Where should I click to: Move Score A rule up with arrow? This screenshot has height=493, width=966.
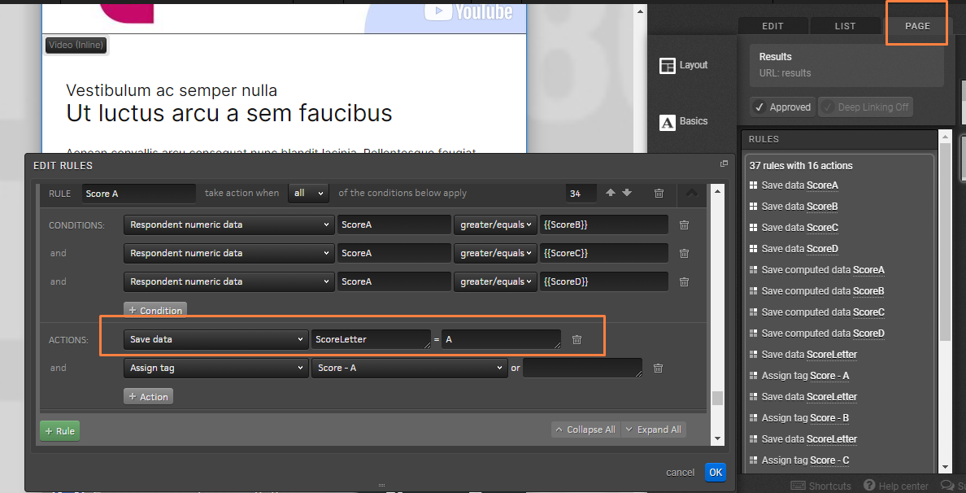611,193
